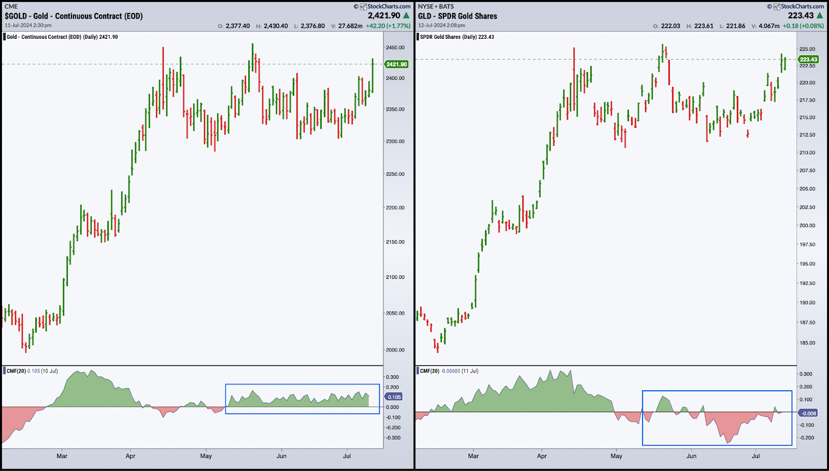Click the +0.18 (+0.08%) change value
Screen dimensions: 829x471
(803, 26)
